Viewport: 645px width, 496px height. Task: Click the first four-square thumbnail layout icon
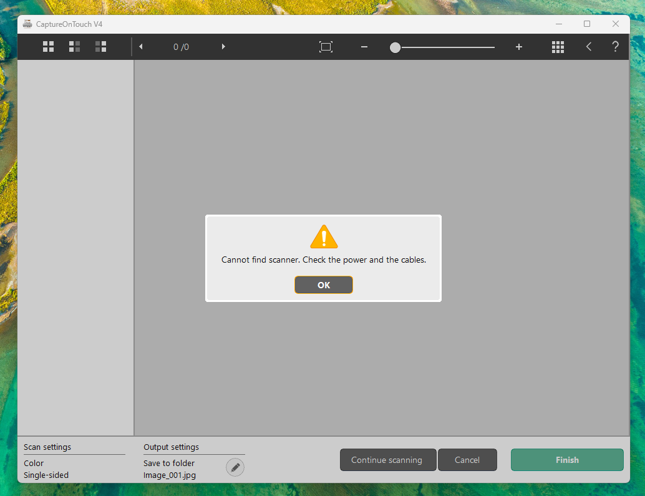(48, 47)
